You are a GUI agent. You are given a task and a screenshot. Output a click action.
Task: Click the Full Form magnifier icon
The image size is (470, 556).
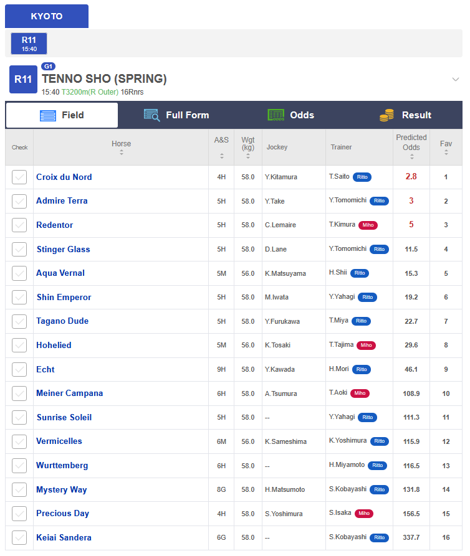point(152,115)
